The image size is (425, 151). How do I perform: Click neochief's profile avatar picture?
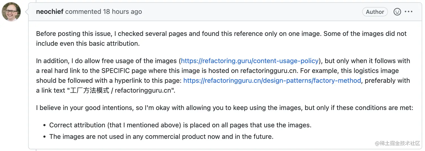(11, 12)
